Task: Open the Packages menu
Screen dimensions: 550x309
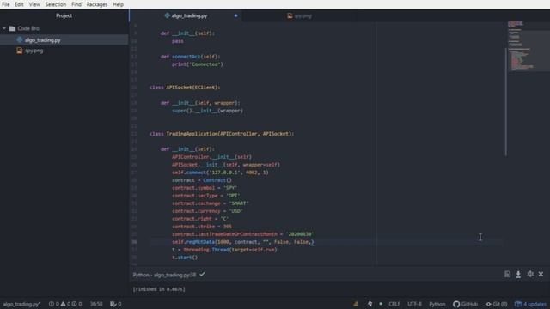Action: [97, 4]
